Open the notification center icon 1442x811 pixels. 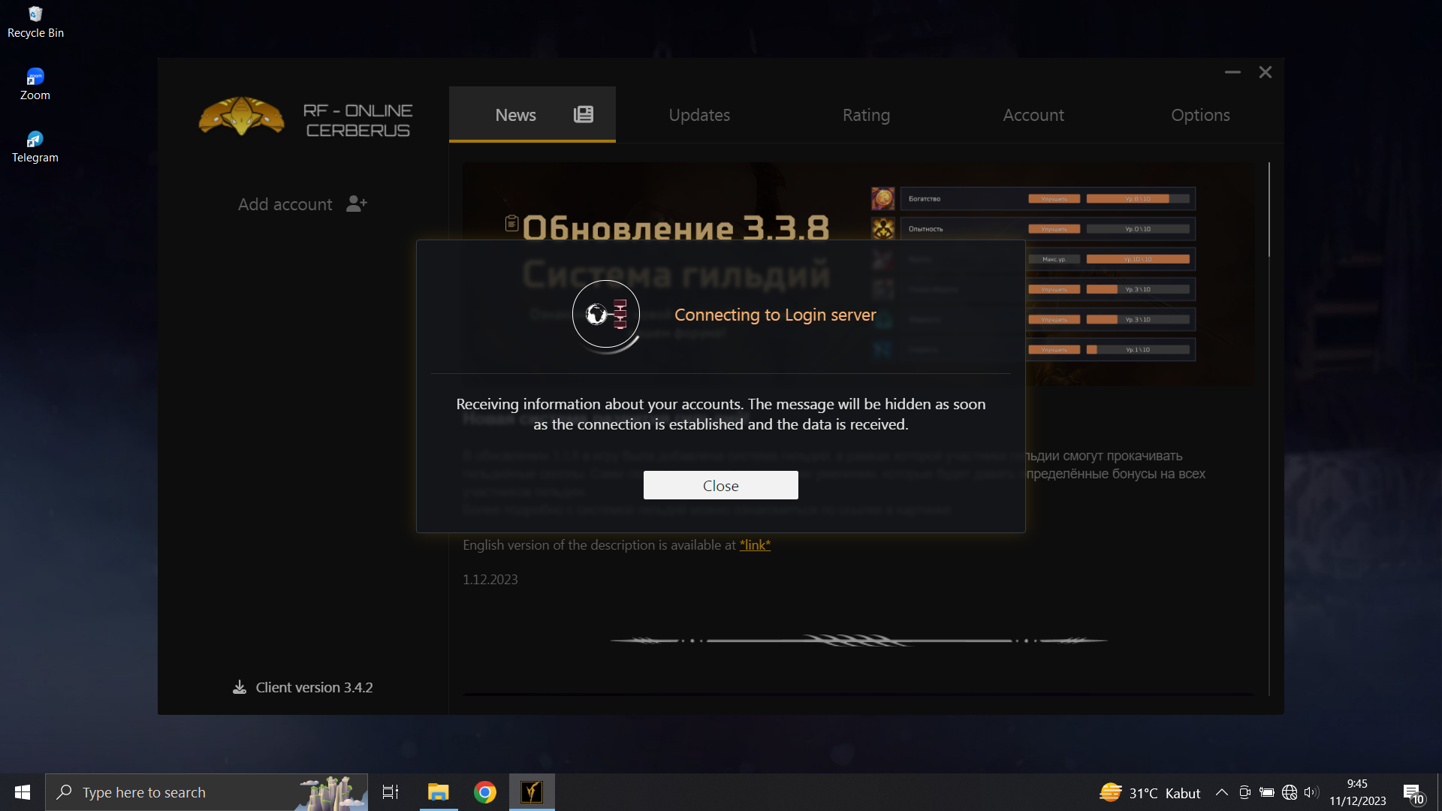point(1413,793)
